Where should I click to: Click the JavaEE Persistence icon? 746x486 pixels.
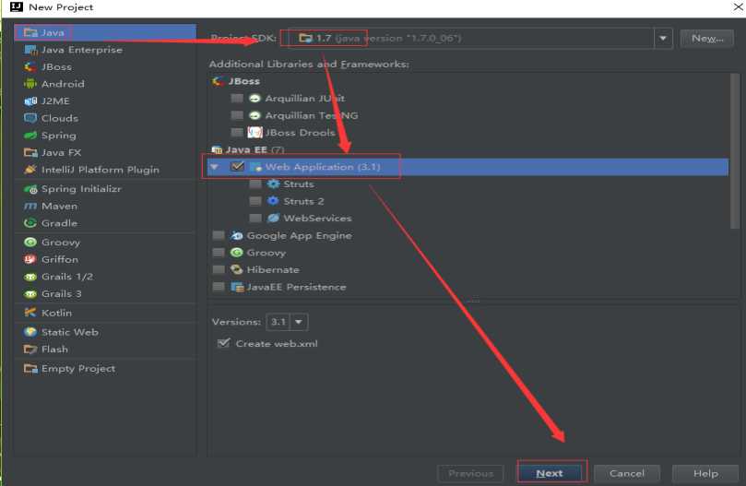236,287
